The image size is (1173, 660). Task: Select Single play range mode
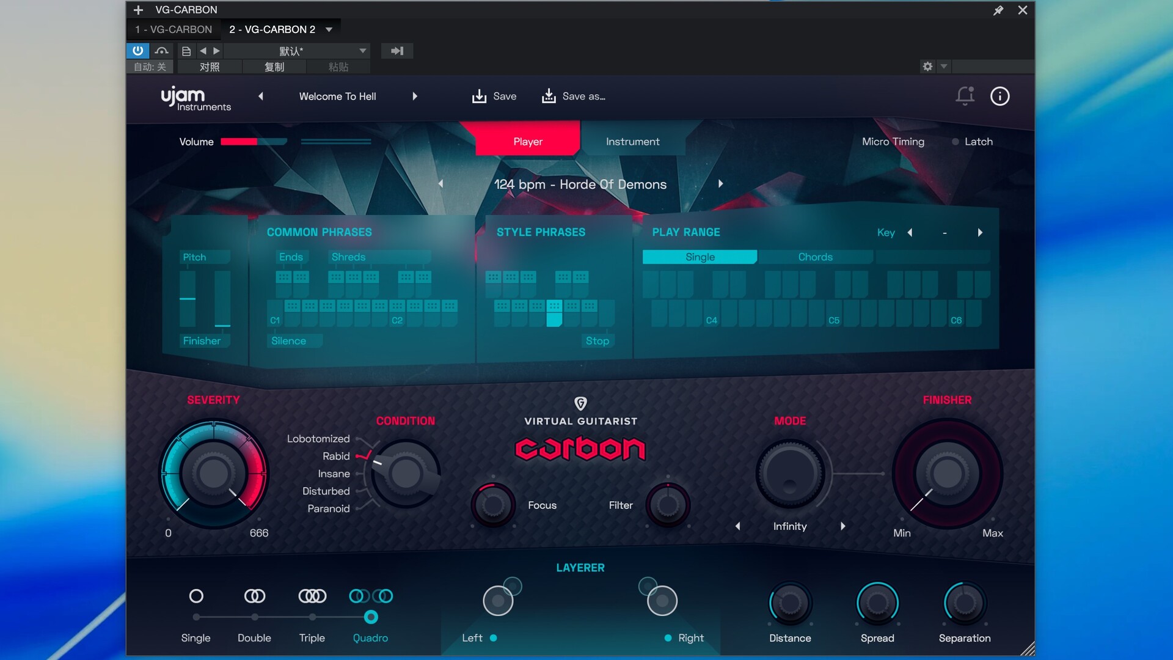click(700, 257)
